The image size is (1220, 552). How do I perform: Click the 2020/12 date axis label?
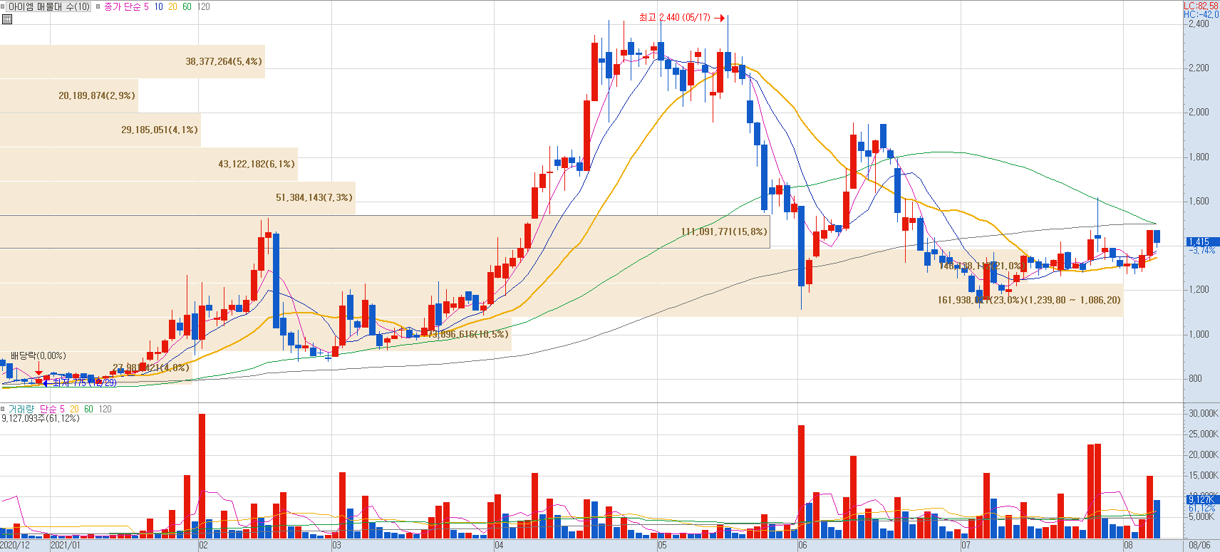coord(15,546)
